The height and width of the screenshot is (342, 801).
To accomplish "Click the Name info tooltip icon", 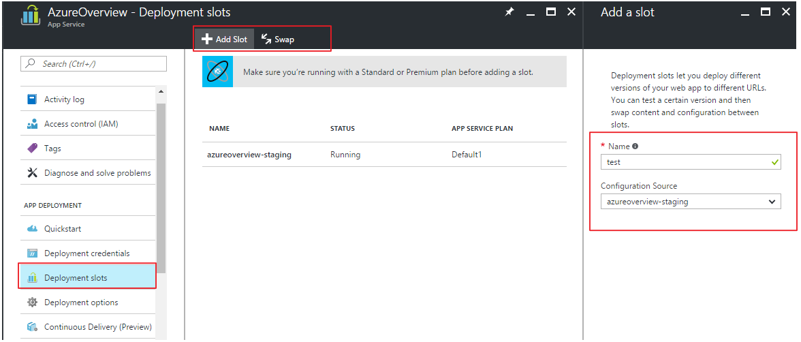I will [635, 146].
